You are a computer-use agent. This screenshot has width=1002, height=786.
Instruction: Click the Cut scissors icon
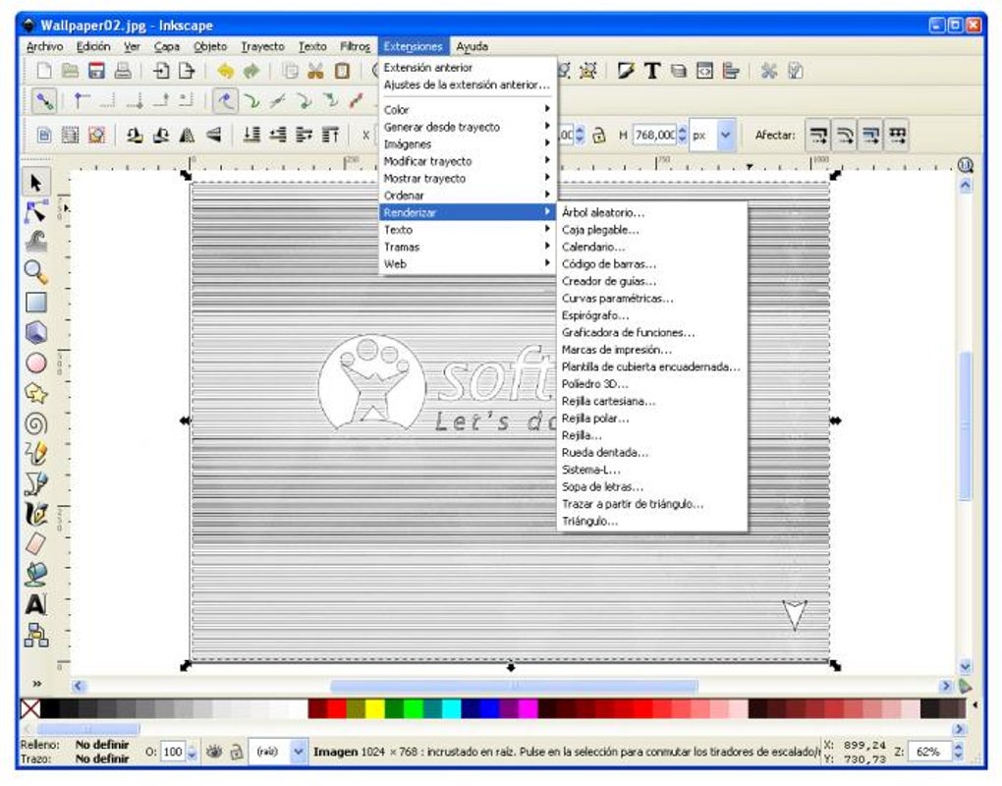(315, 71)
